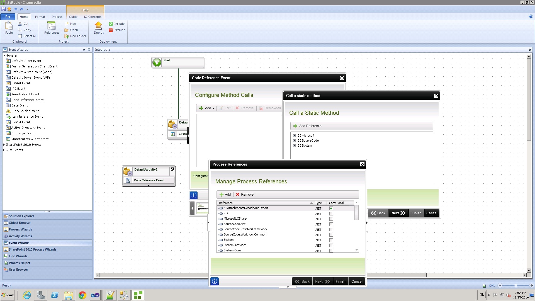Screen dimensions: 535x301
Task: Check Copy Local for System reference
Action: (331, 240)
